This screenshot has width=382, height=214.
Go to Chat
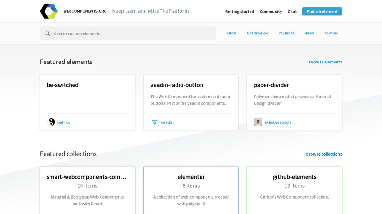pos(292,12)
